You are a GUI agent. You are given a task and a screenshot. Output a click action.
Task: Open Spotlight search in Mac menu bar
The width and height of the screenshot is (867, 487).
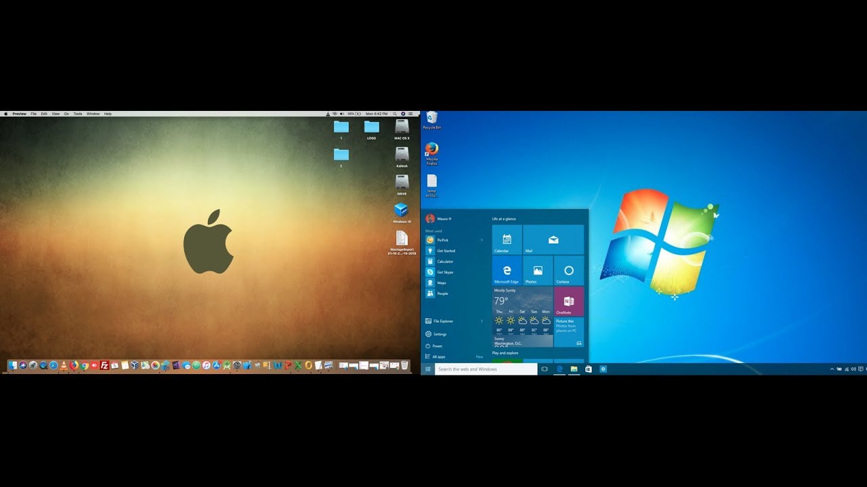coord(394,114)
